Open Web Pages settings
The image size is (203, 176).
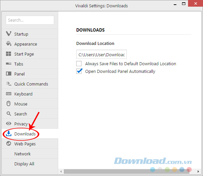[x=30, y=144]
